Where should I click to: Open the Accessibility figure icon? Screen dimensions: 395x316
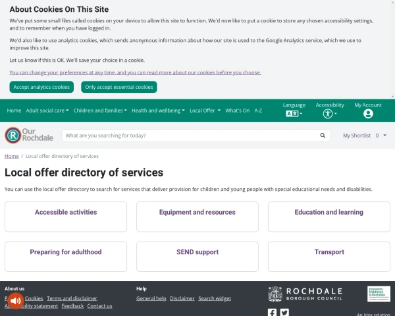[x=328, y=114]
